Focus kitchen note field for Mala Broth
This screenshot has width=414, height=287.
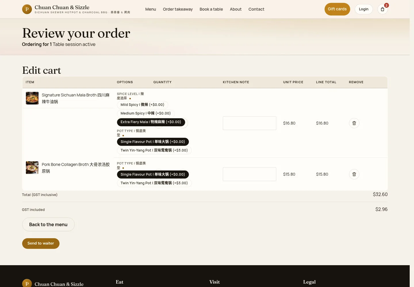[x=250, y=123]
